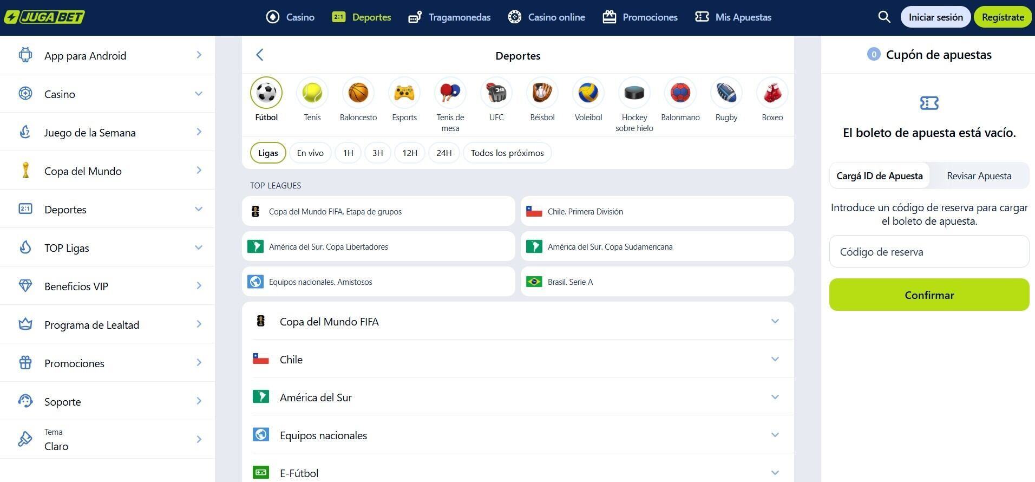Open Promociones in top navigation

click(x=640, y=17)
